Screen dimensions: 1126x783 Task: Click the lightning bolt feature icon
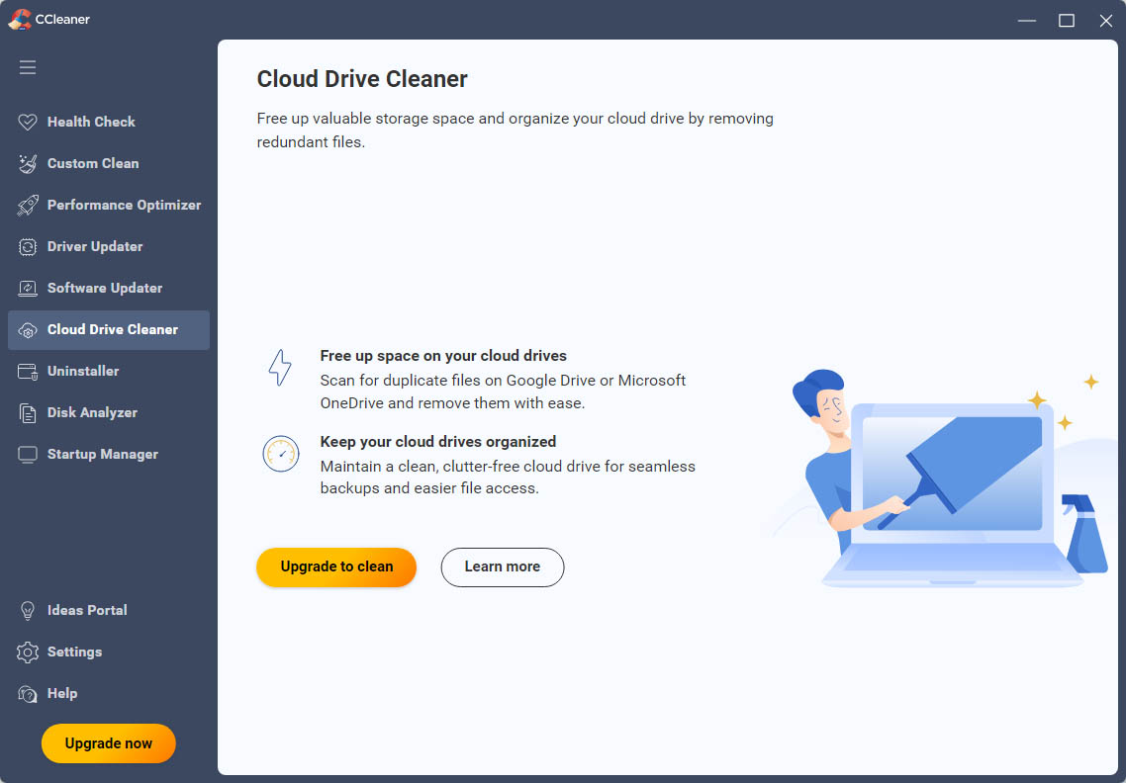280,368
